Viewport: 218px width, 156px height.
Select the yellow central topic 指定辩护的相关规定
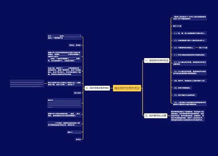(x=127, y=88)
